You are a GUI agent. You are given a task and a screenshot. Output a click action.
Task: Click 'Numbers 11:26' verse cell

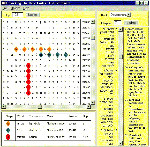[x=56, y=123]
